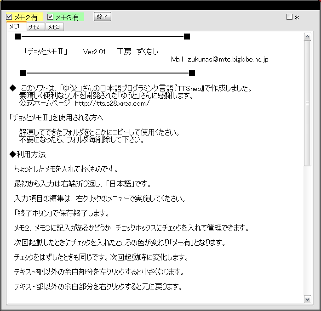This screenshot has width=321, height=311.
Task: Click the vertical scrollbar thumb
Action: [308, 103]
